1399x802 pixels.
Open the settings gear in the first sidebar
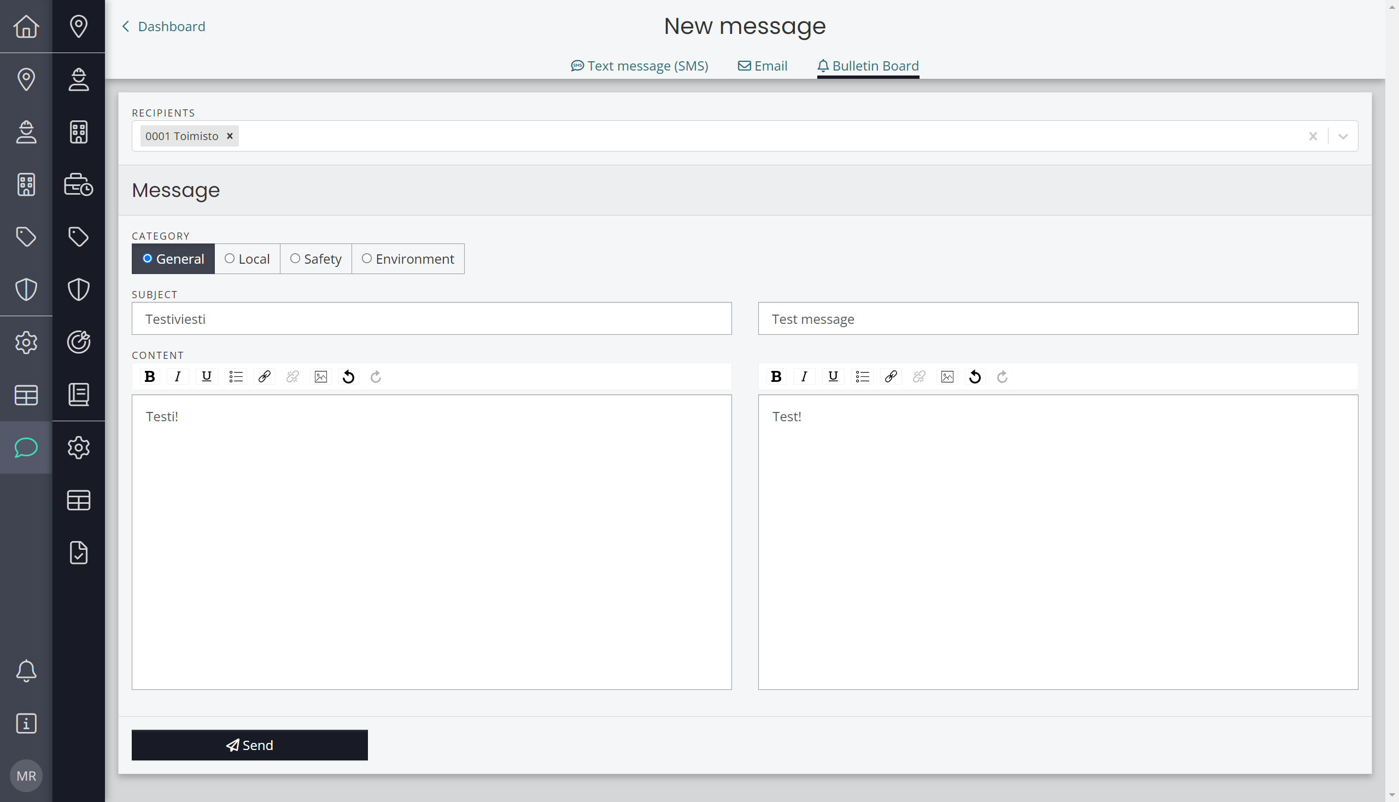point(26,342)
